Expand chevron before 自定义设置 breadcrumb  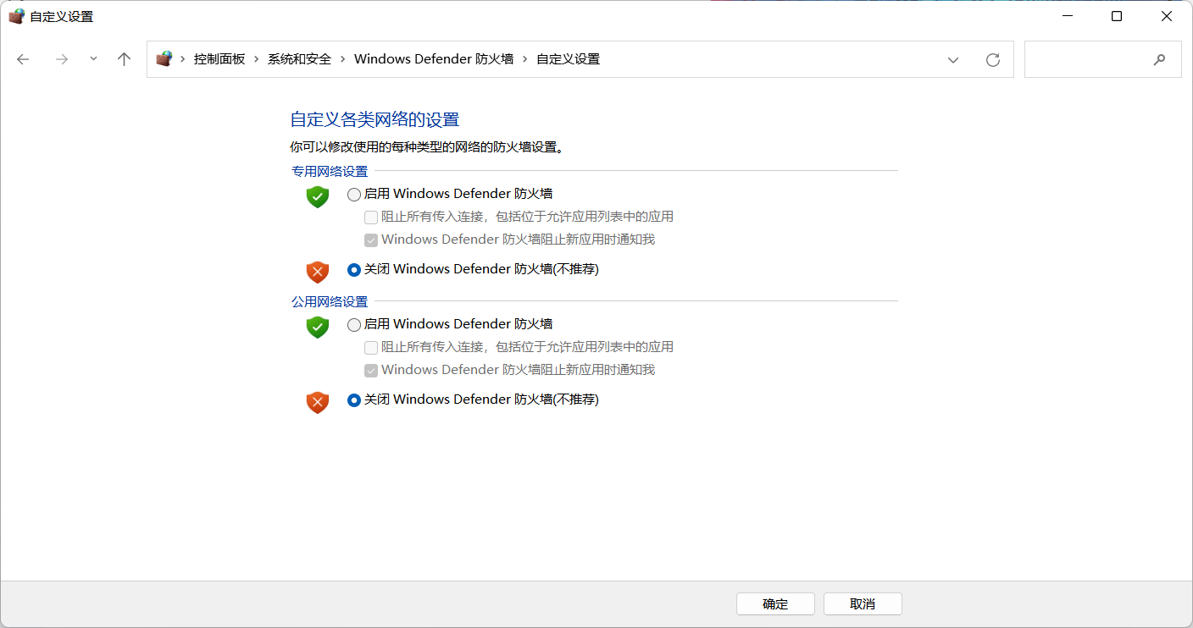pyautogui.click(x=525, y=59)
